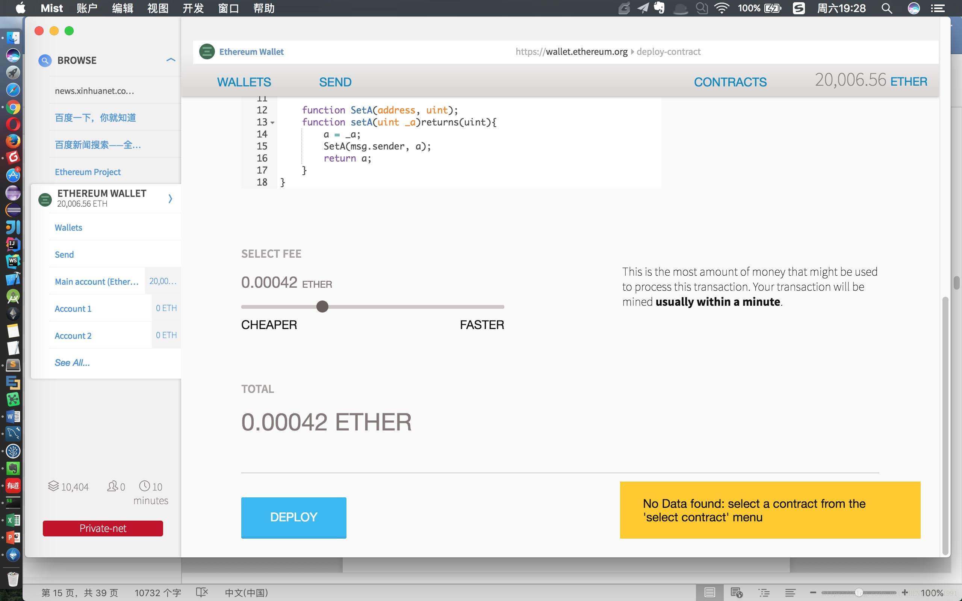Open 百度一下，你就知道 sidebar link
962x601 pixels.
tap(95, 118)
